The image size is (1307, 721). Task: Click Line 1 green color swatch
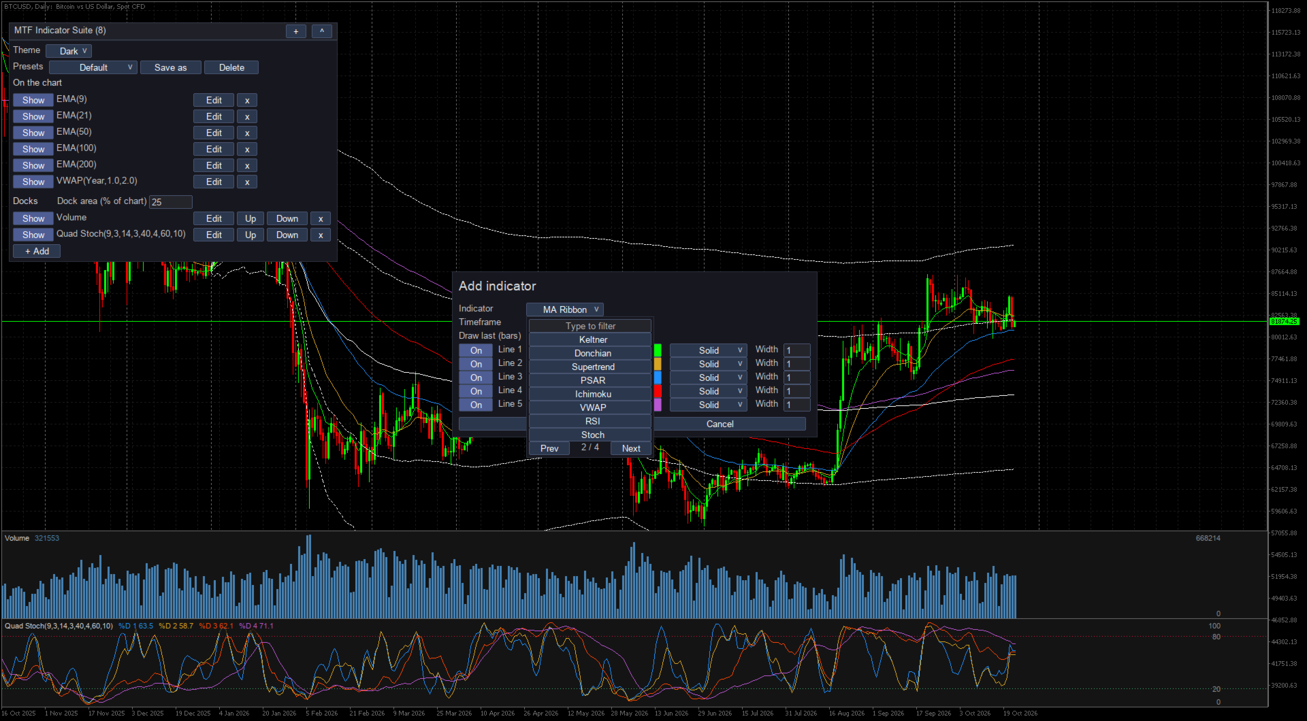[658, 351]
